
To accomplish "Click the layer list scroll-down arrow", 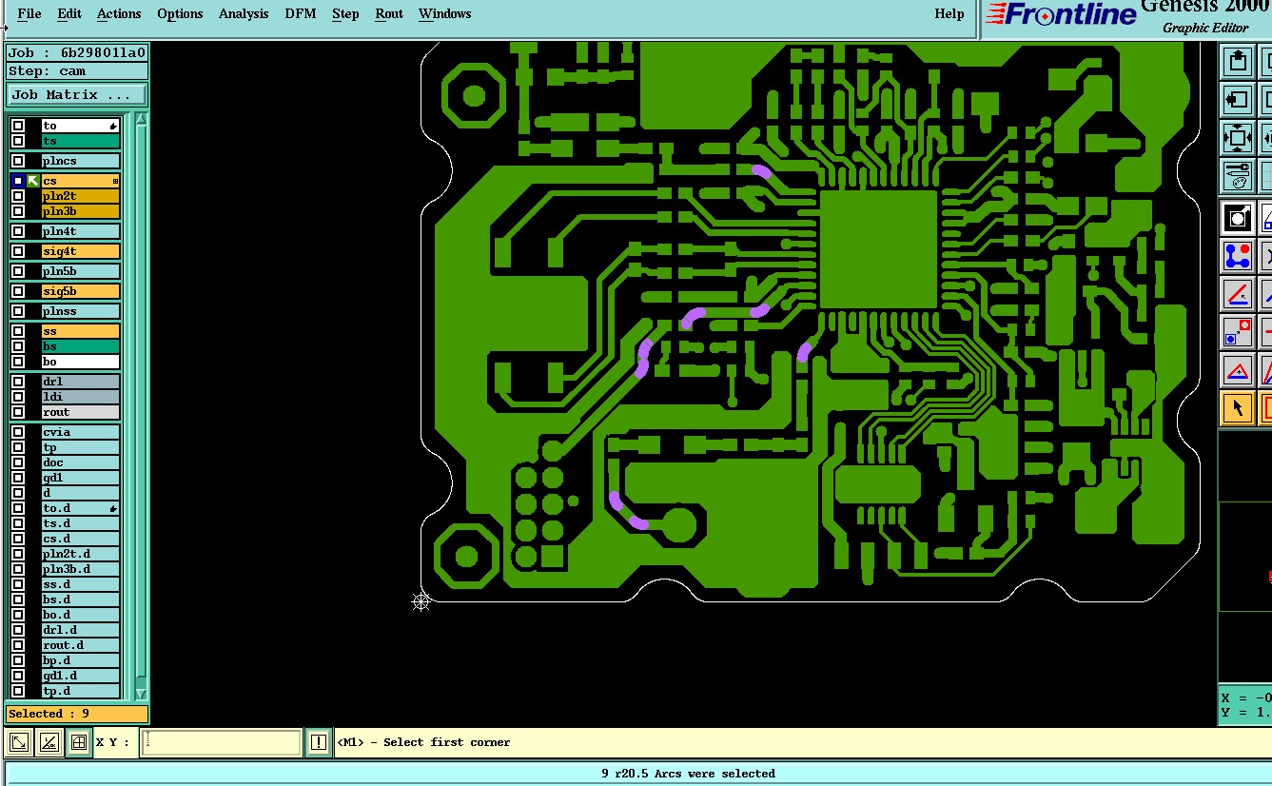I will (x=141, y=694).
